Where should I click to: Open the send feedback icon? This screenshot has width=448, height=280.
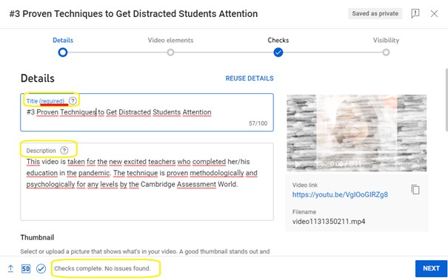415,13
